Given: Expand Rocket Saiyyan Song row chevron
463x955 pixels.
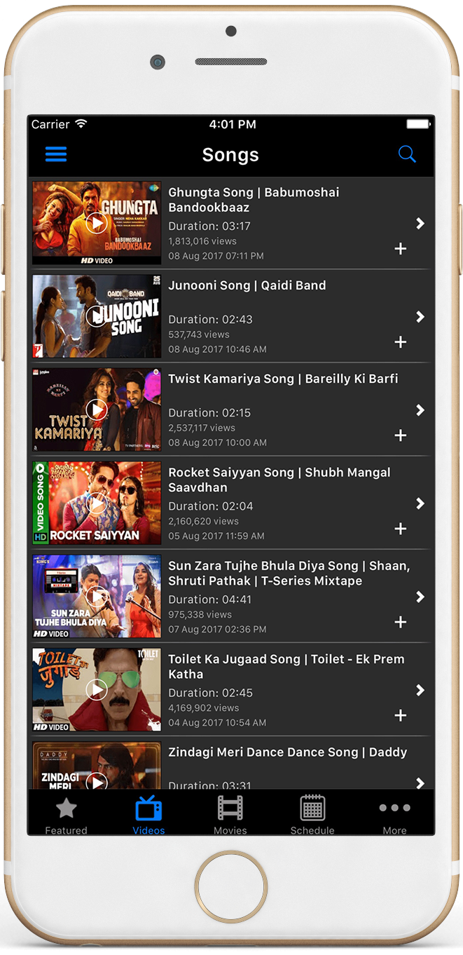Looking at the screenshot, I should click(420, 503).
